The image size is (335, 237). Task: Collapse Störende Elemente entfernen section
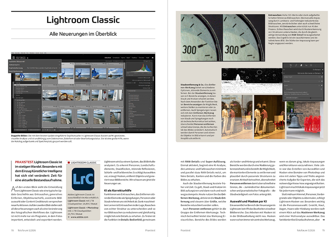323,73
